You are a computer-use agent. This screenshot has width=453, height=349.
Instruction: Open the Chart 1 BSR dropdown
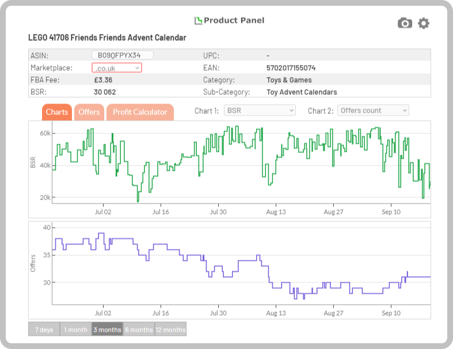(260, 110)
